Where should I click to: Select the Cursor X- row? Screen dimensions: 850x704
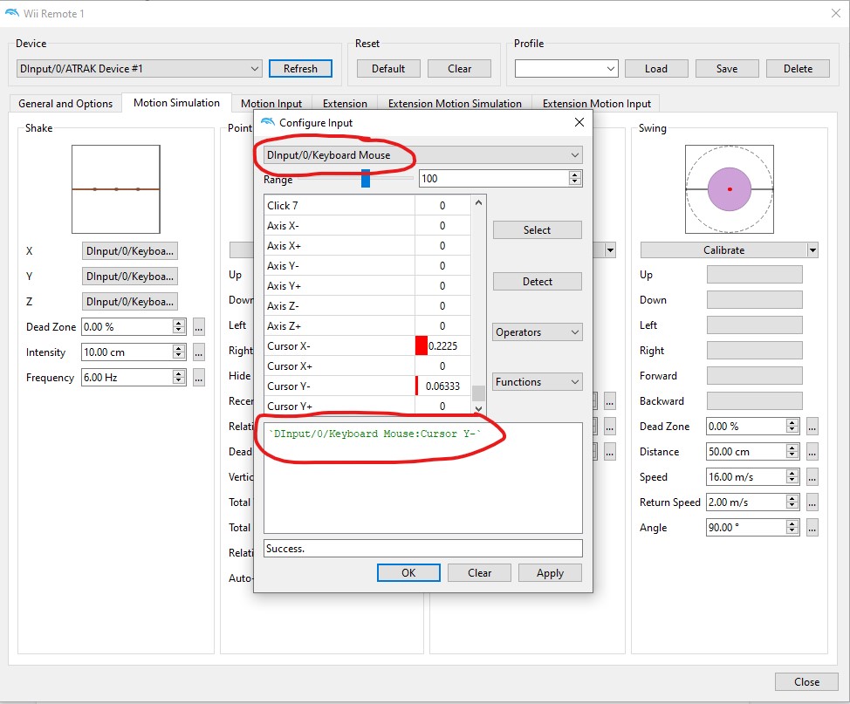(x=367, y=345)
